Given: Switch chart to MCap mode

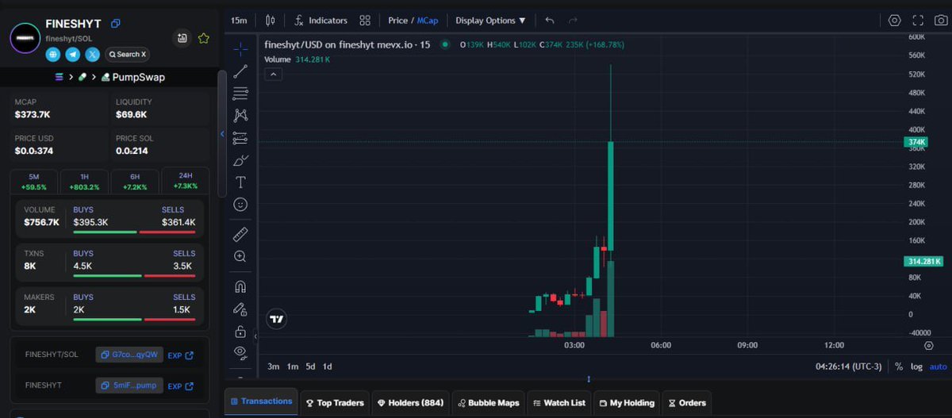Looking at the screenshot, I should point(428,21).
